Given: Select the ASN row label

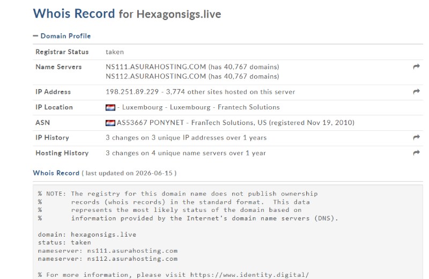Looking at the screenshot, I should [x=43, y=122].
